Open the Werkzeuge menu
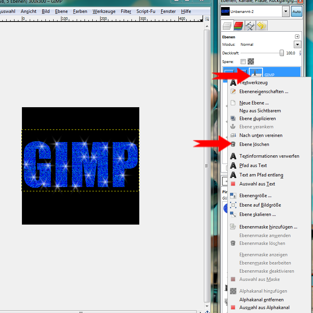Image resolution: width=313 pixels, height=313 pixels. pyautogui.click(x=104, y=11)
